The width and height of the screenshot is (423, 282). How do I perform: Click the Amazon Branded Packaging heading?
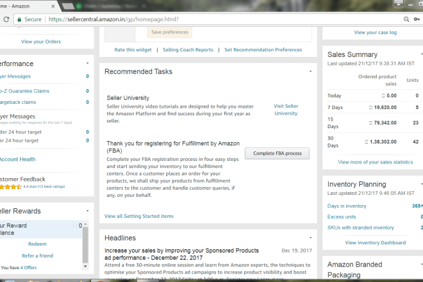pos(355,270)
